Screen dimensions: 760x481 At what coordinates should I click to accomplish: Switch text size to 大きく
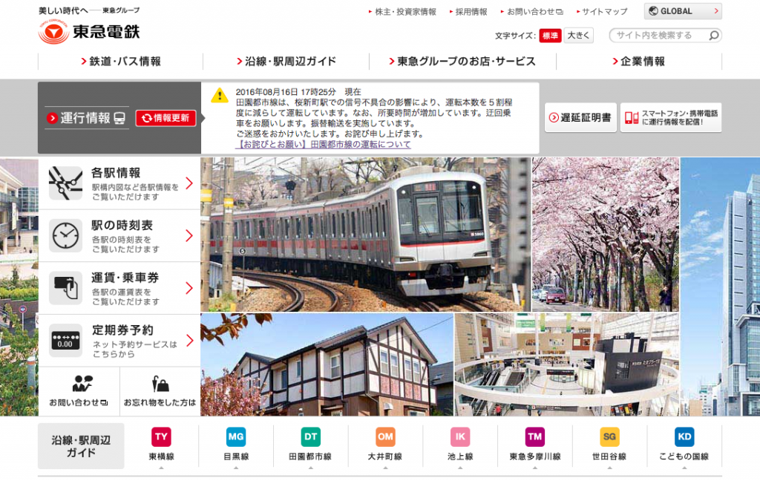tap(578, 36)
